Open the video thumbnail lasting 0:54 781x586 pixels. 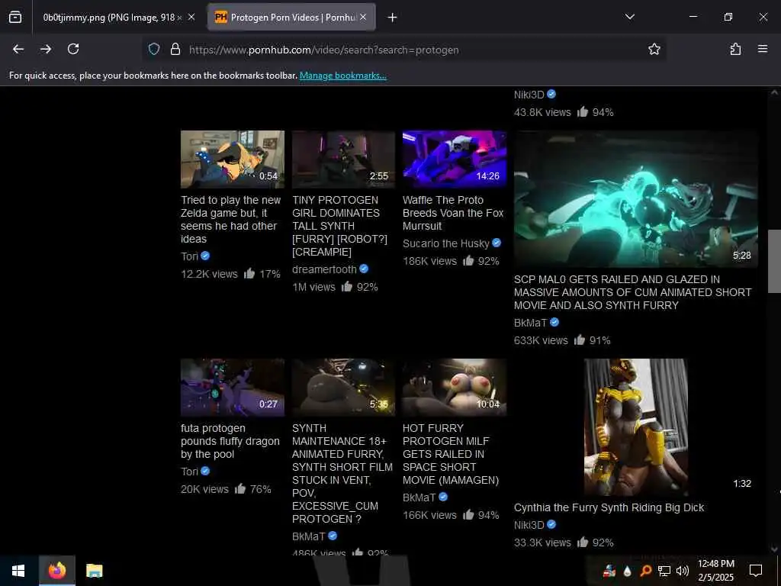(x=233, y=159)
